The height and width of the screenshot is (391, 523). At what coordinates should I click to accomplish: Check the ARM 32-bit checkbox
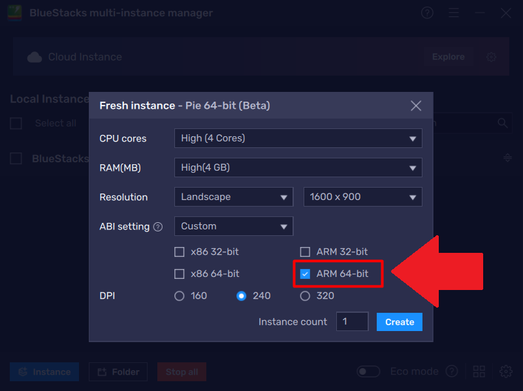coord(305,252)
